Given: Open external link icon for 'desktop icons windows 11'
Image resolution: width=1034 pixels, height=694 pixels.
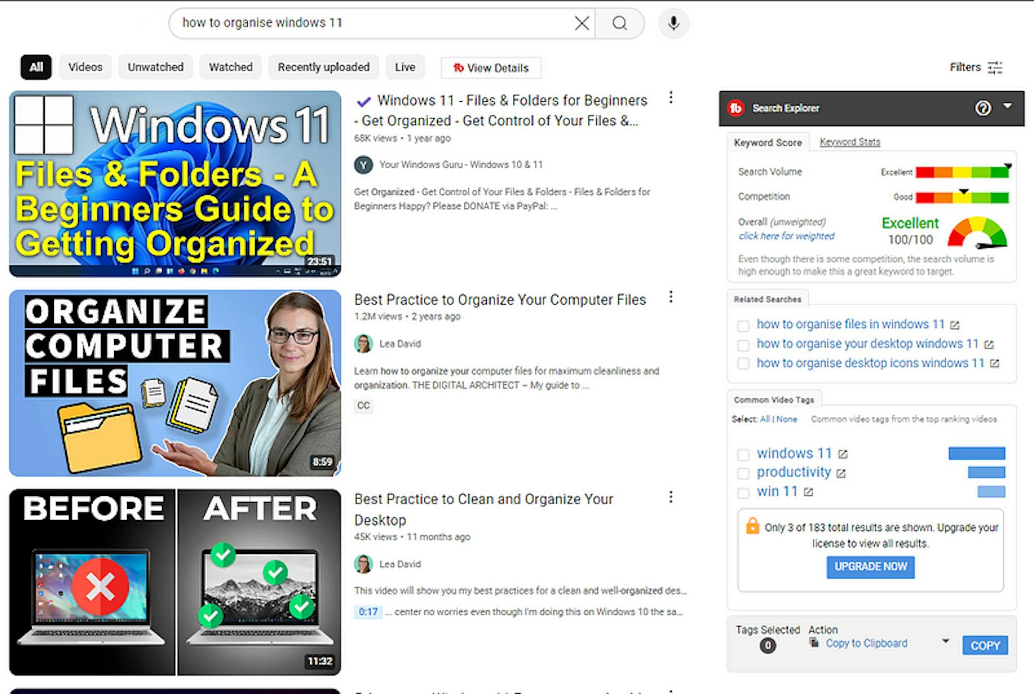Looking at the screenshot, I should [x=995, y=364].
